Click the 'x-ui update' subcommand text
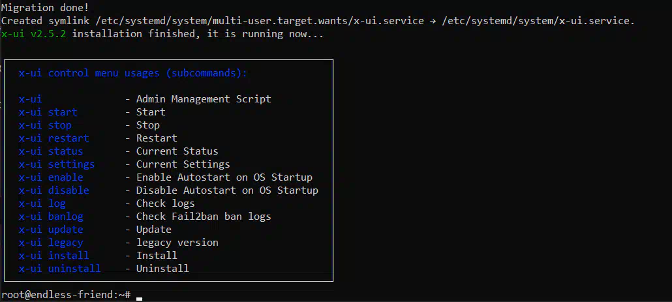 tap(51, 230)
